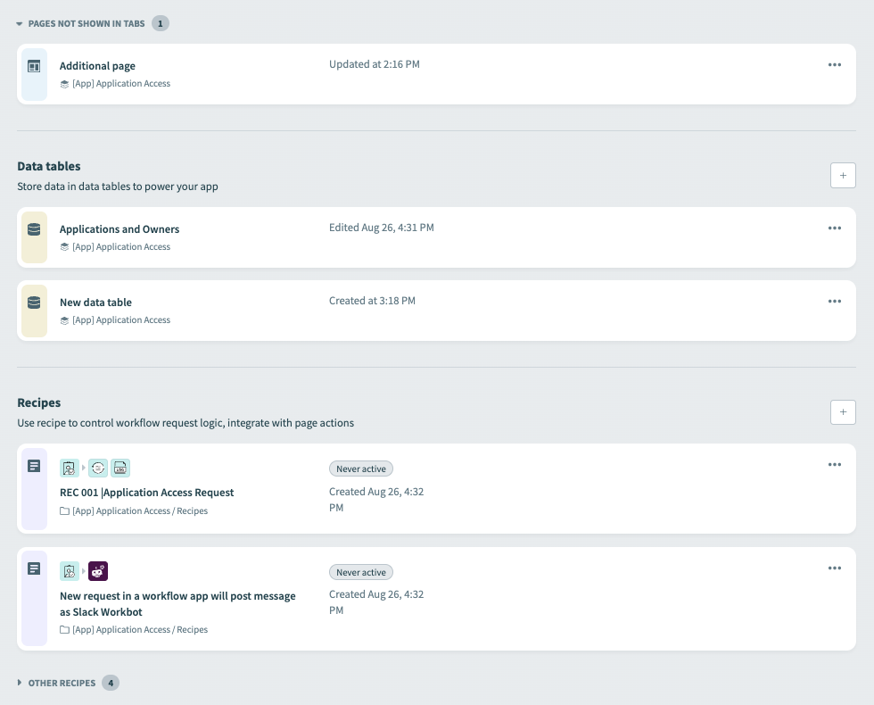Click the recipe document icon beside REC 001
The height and width of the screenshot is (705, 874).
[x=33, y=465]
